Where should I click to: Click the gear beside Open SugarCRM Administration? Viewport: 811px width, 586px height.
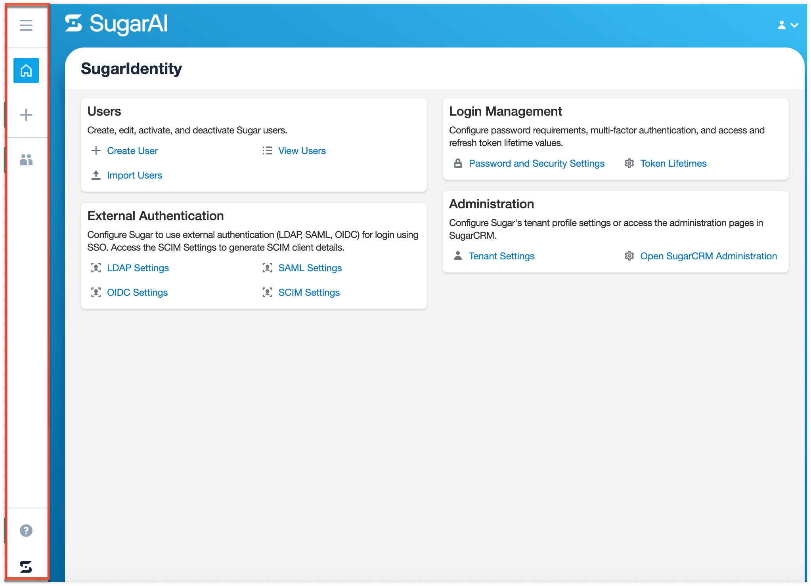(x=629, y=256)
